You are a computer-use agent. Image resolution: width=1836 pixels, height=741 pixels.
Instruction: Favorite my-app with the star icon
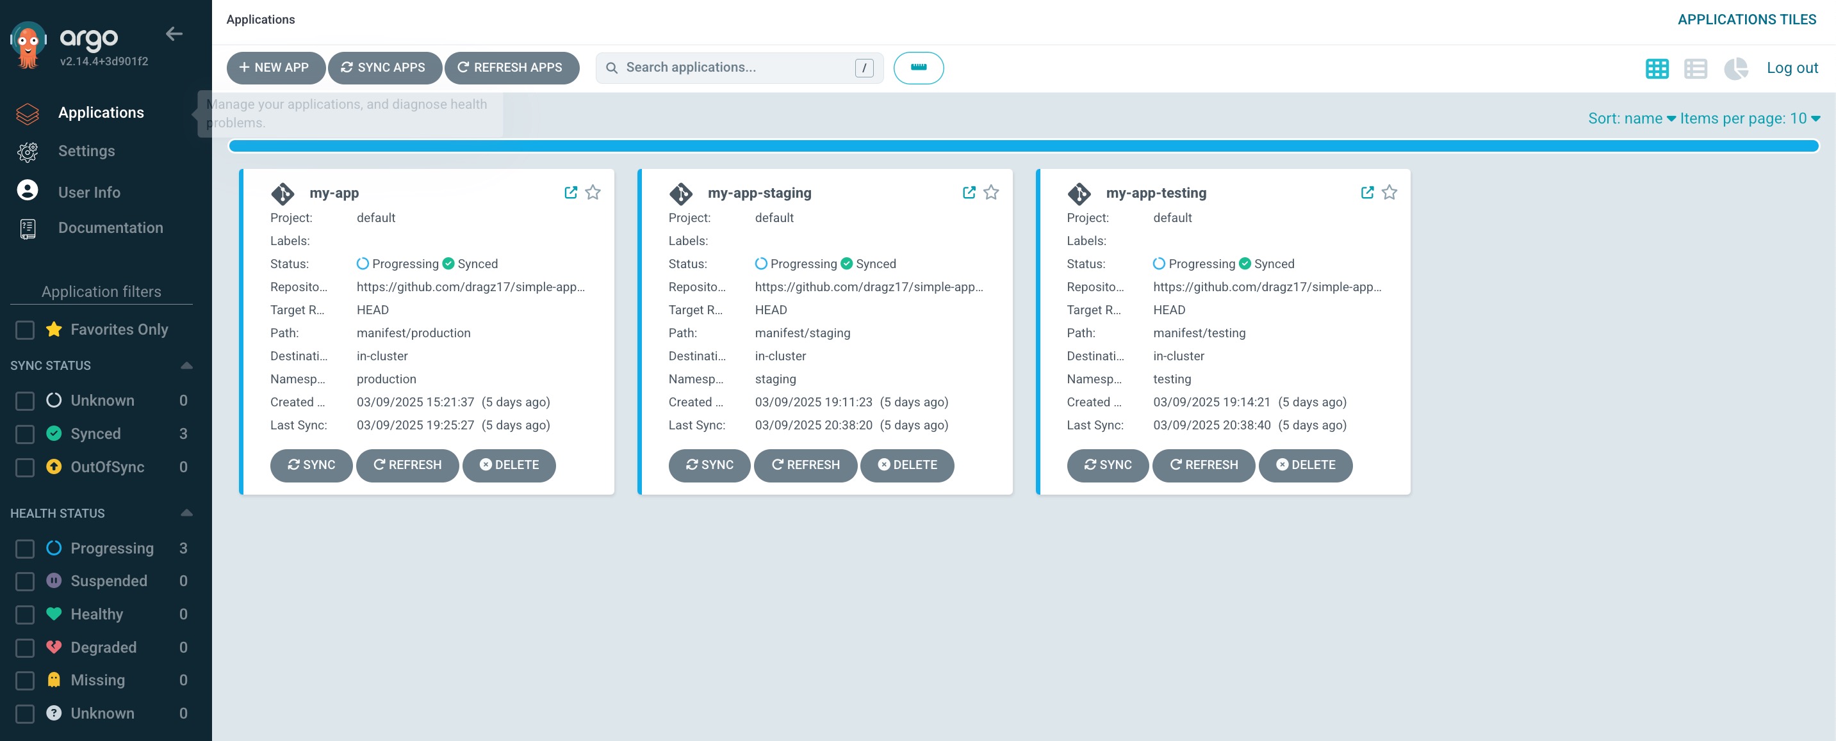(593, 192)
